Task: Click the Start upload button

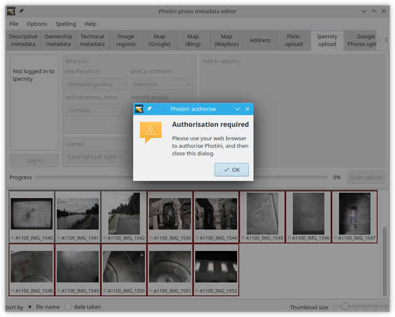Action: tap(366, 177)
